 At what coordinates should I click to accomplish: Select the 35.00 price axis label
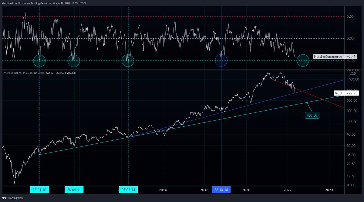pyautogui.click(x=351, y=155)
